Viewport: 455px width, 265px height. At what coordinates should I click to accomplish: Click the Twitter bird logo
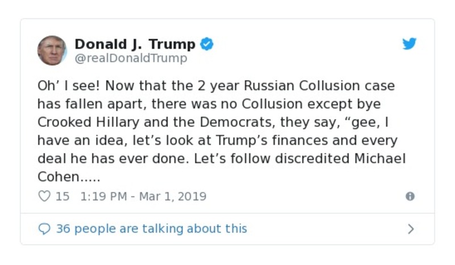(x=409, y=44)
